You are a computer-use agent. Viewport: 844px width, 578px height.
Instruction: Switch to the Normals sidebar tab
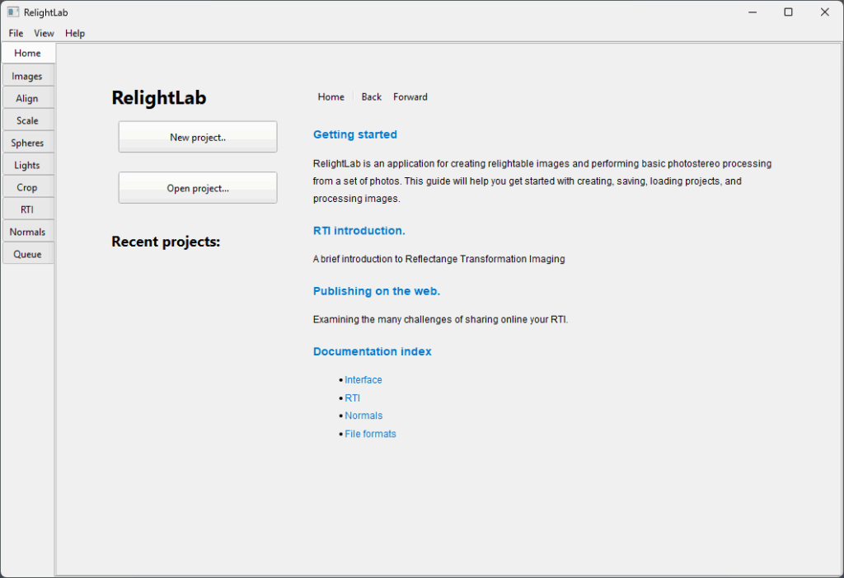[27, 233]
